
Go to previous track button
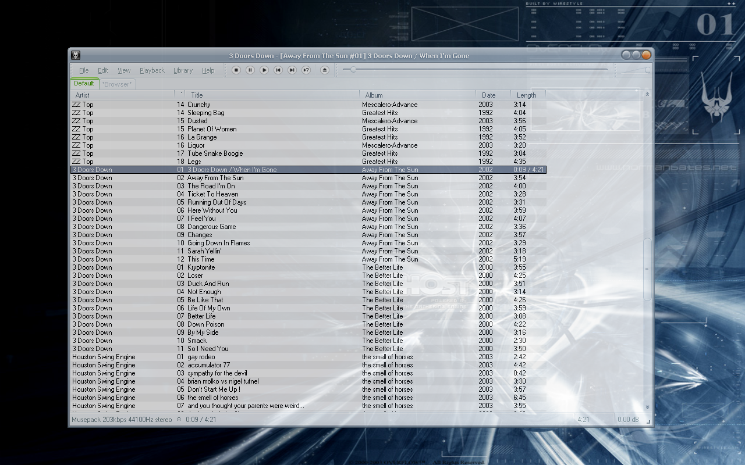[x=278, y=70]
